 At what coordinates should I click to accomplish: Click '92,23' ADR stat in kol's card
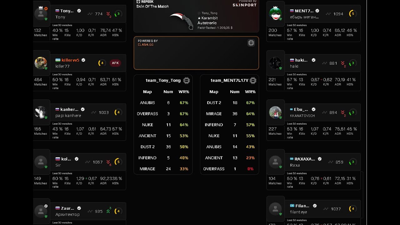coord(107,178)
